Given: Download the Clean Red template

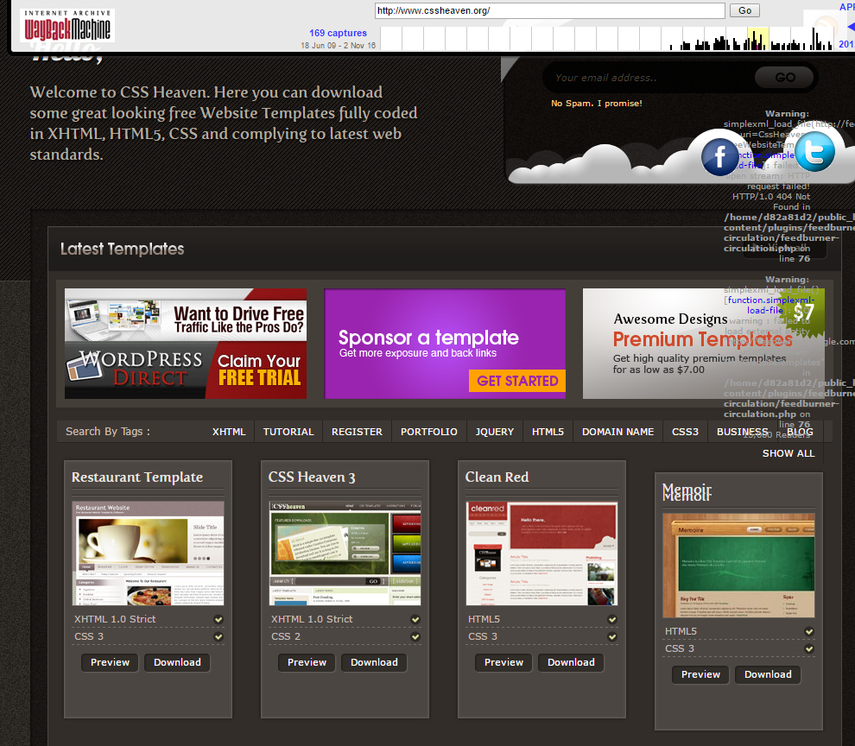Looking at the screenshot, I should [x=571, y=662].
